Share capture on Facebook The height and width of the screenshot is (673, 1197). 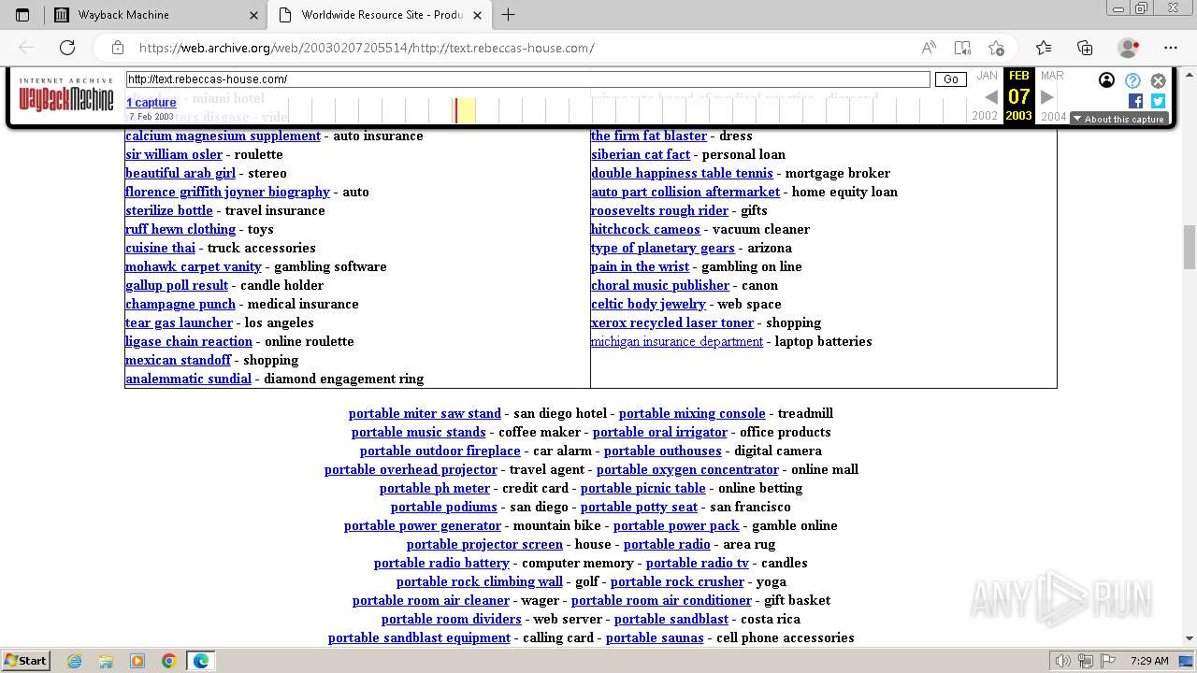pyautogui.click(x=1135, y=101)
